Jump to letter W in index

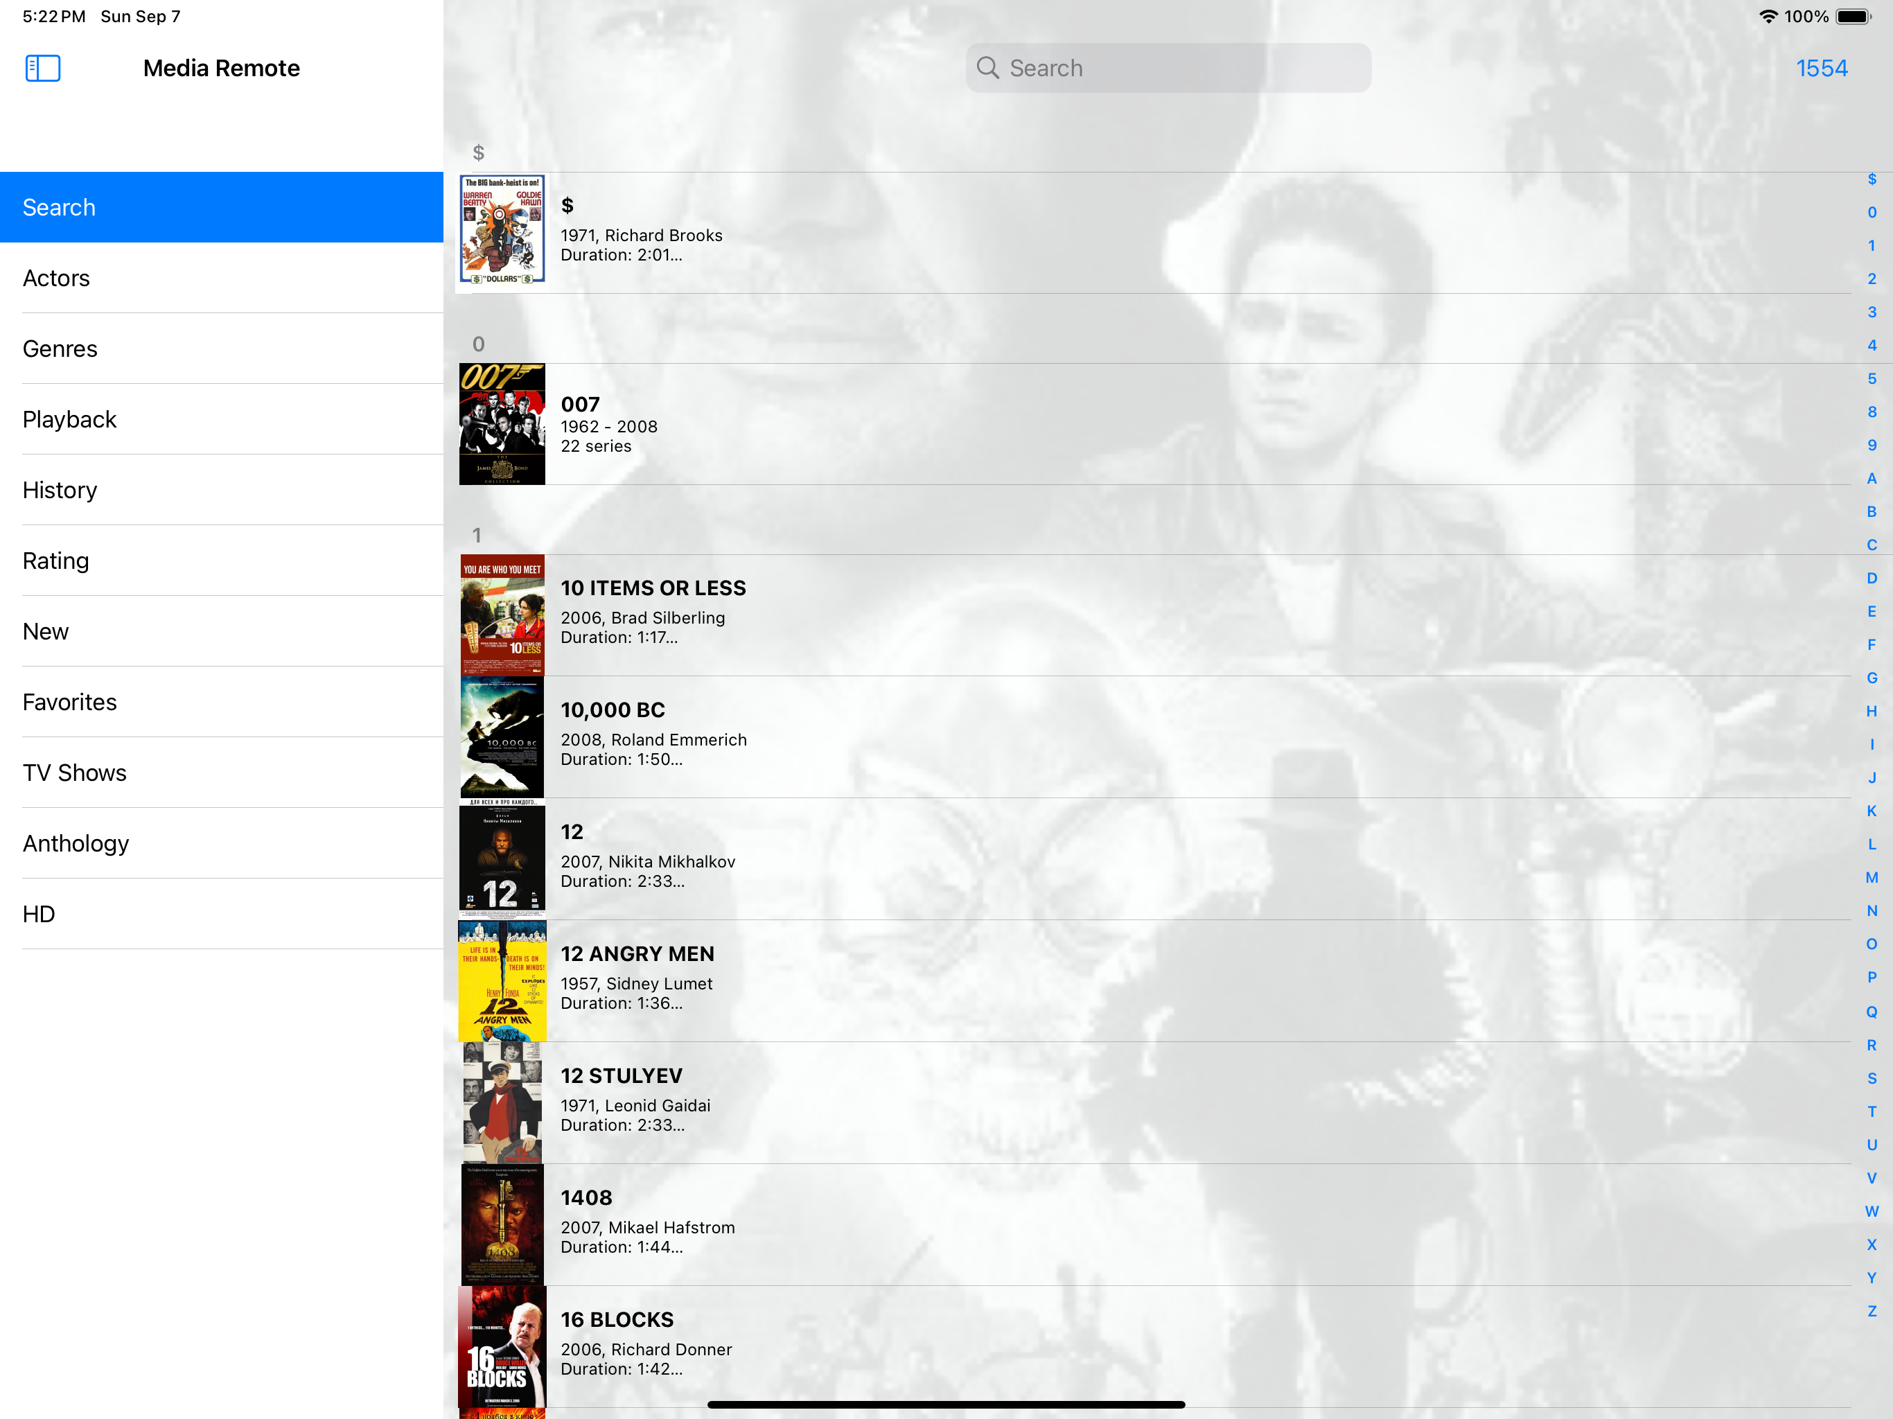[x=1872, y=1211]
